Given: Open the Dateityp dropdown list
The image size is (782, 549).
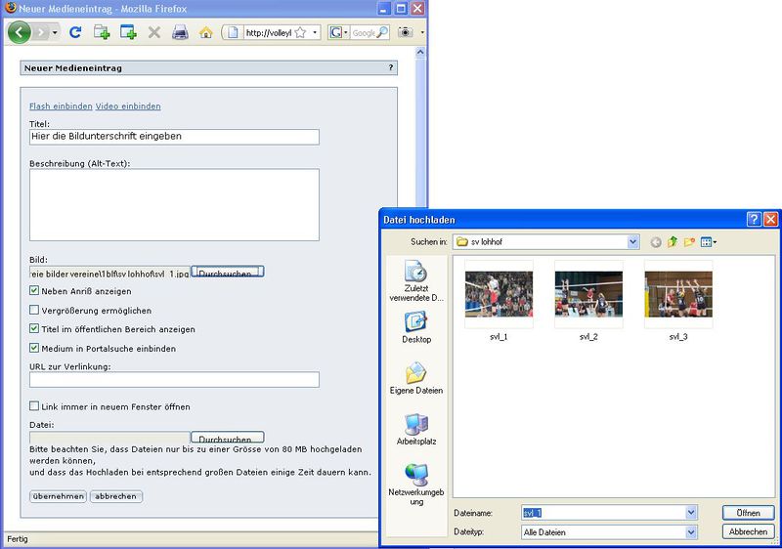Looking at the screenshot, I should coord(691,532).
